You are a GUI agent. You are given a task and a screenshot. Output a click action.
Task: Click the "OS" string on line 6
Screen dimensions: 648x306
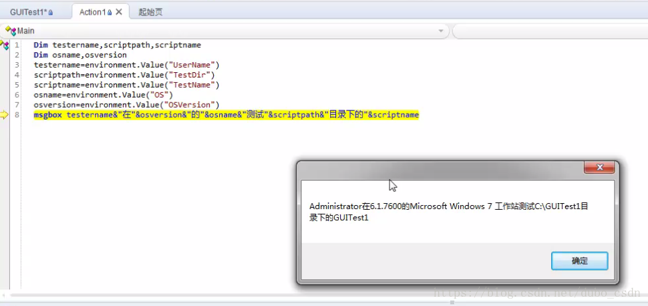[x=159, y=95]
